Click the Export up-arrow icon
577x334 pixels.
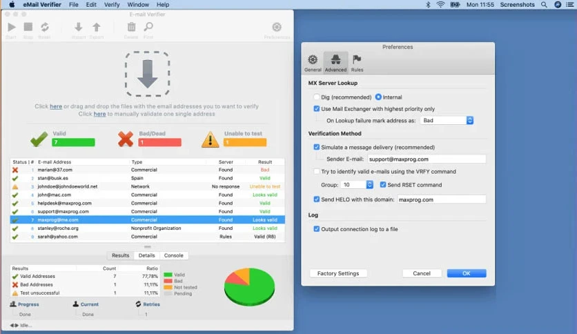[97, 27]
